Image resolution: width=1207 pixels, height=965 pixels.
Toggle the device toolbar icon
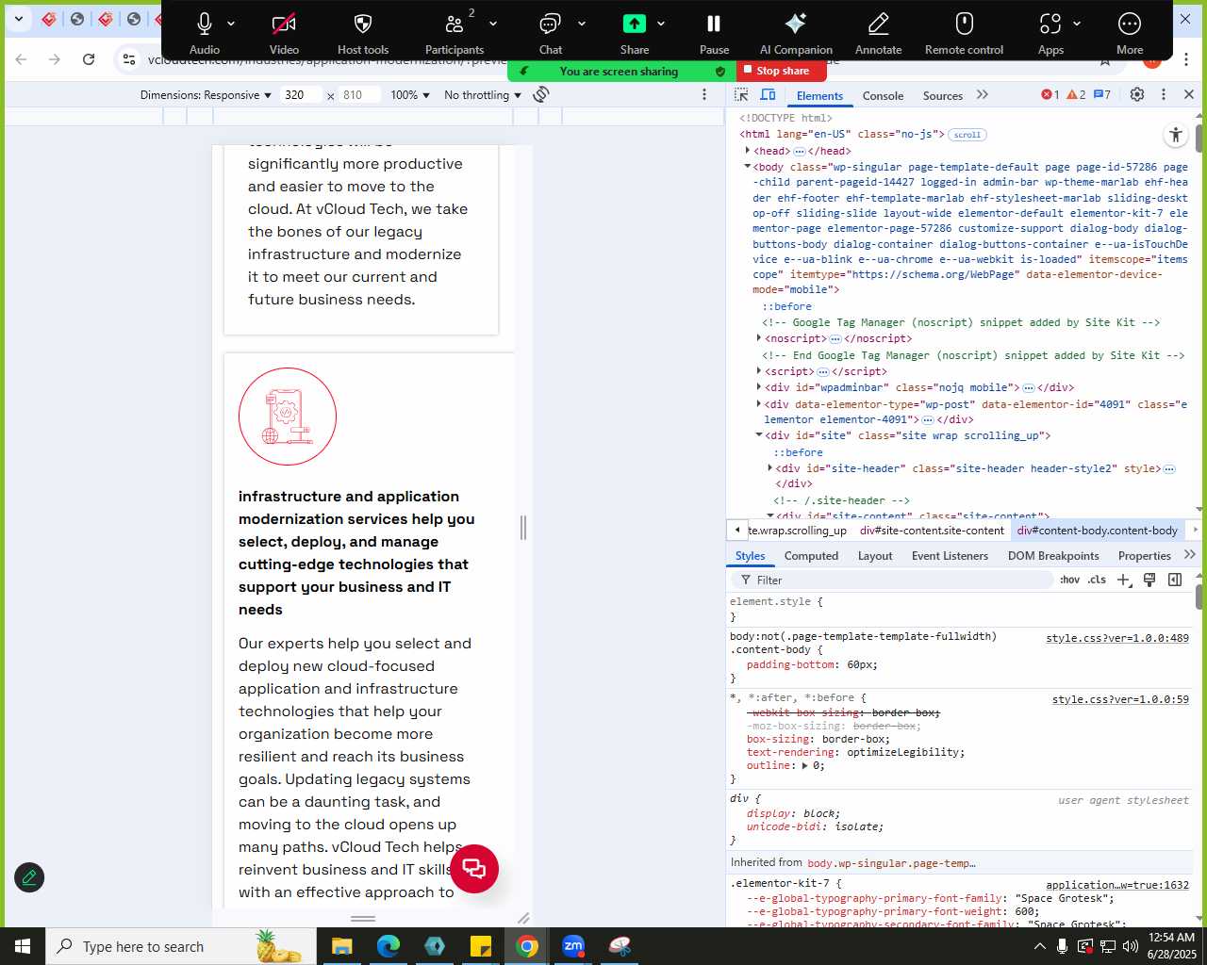click(769, 94)
